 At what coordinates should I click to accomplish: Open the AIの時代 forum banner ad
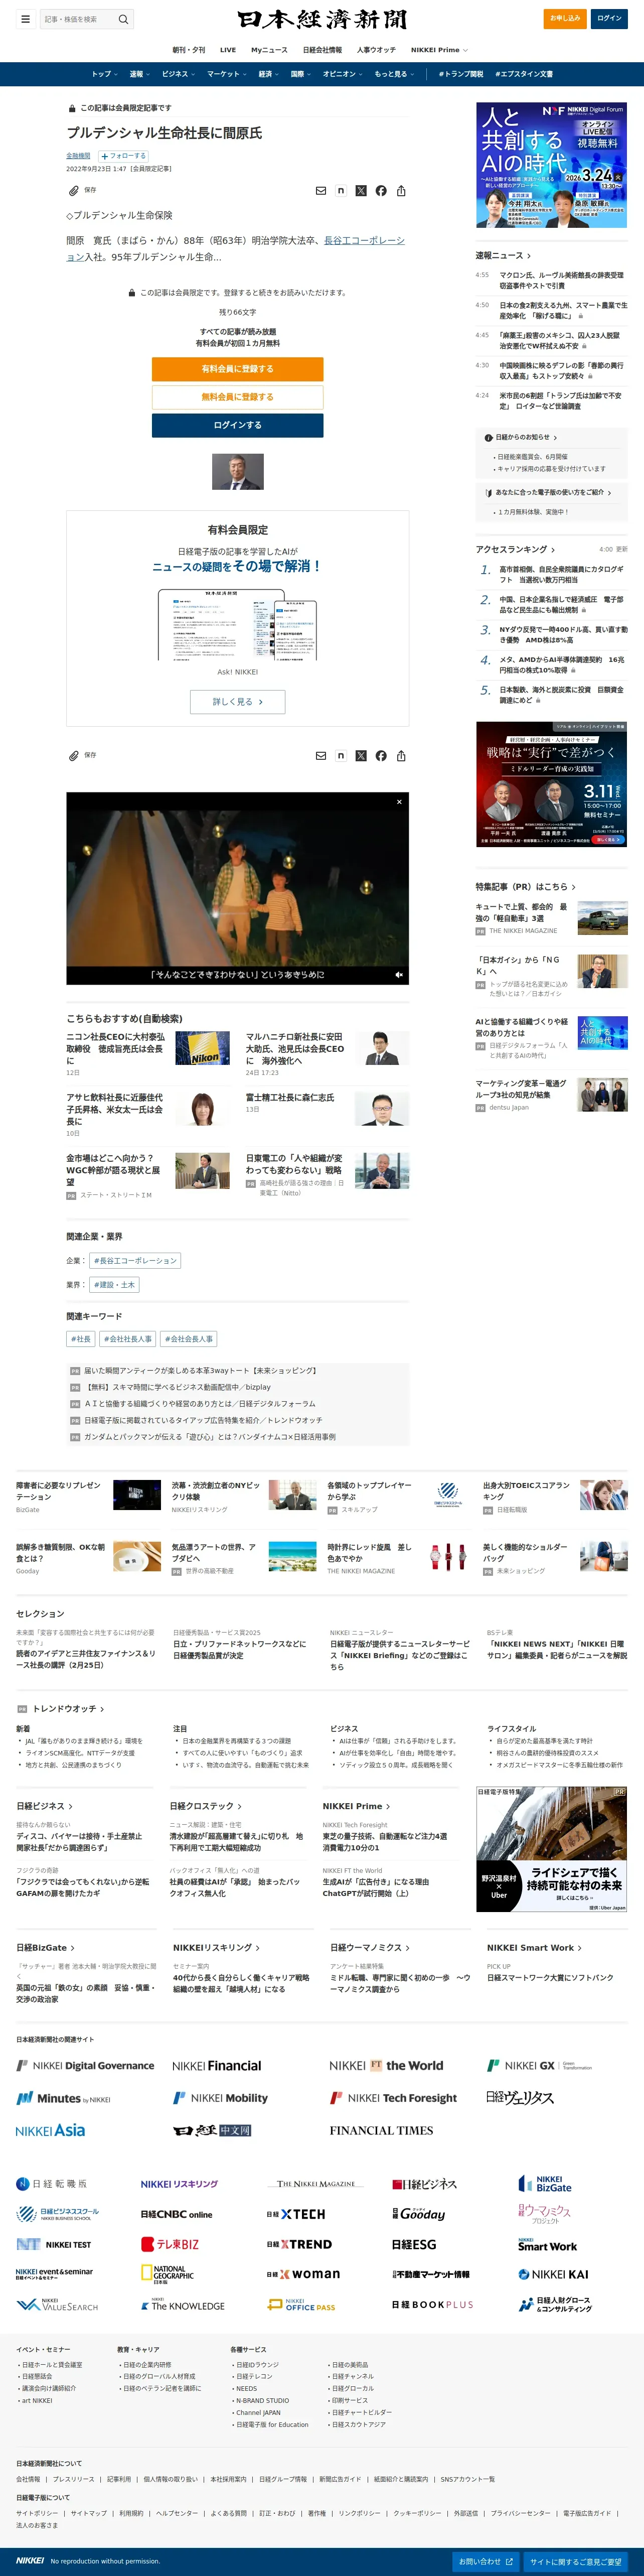tap(551, 165)
